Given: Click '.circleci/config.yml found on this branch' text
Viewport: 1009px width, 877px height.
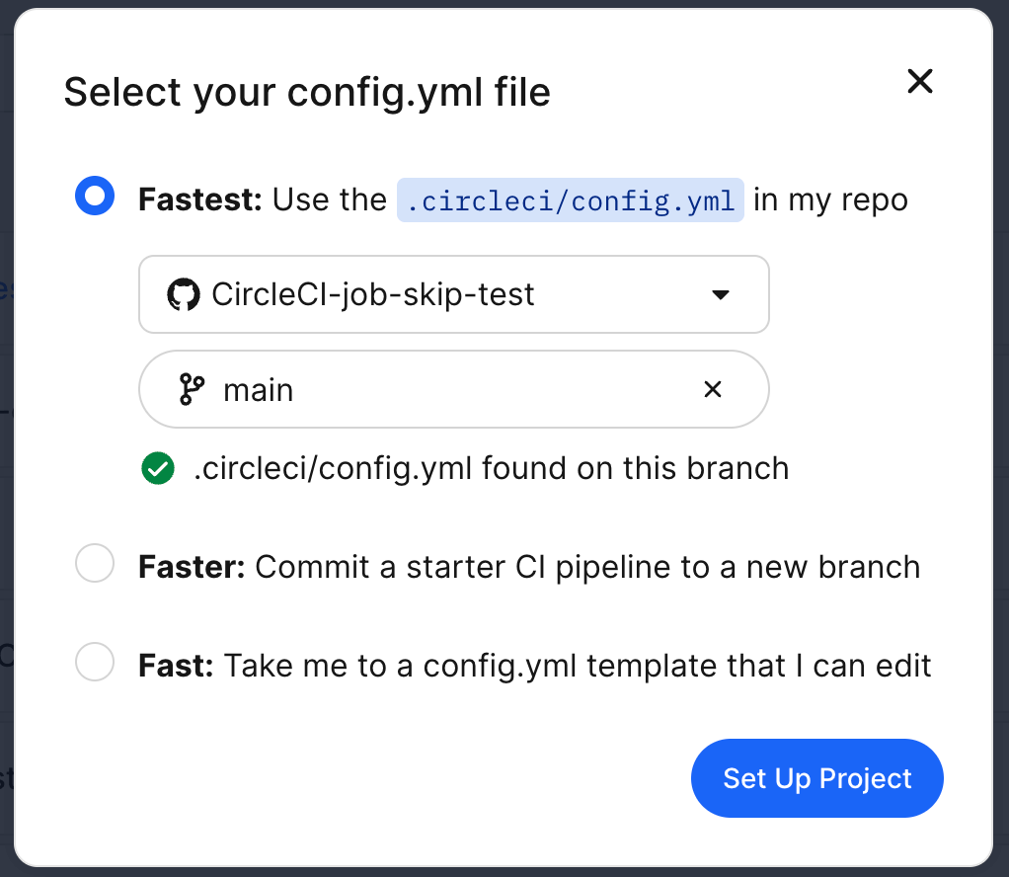Looking at the screenshot, I should [x=491, y=468].
